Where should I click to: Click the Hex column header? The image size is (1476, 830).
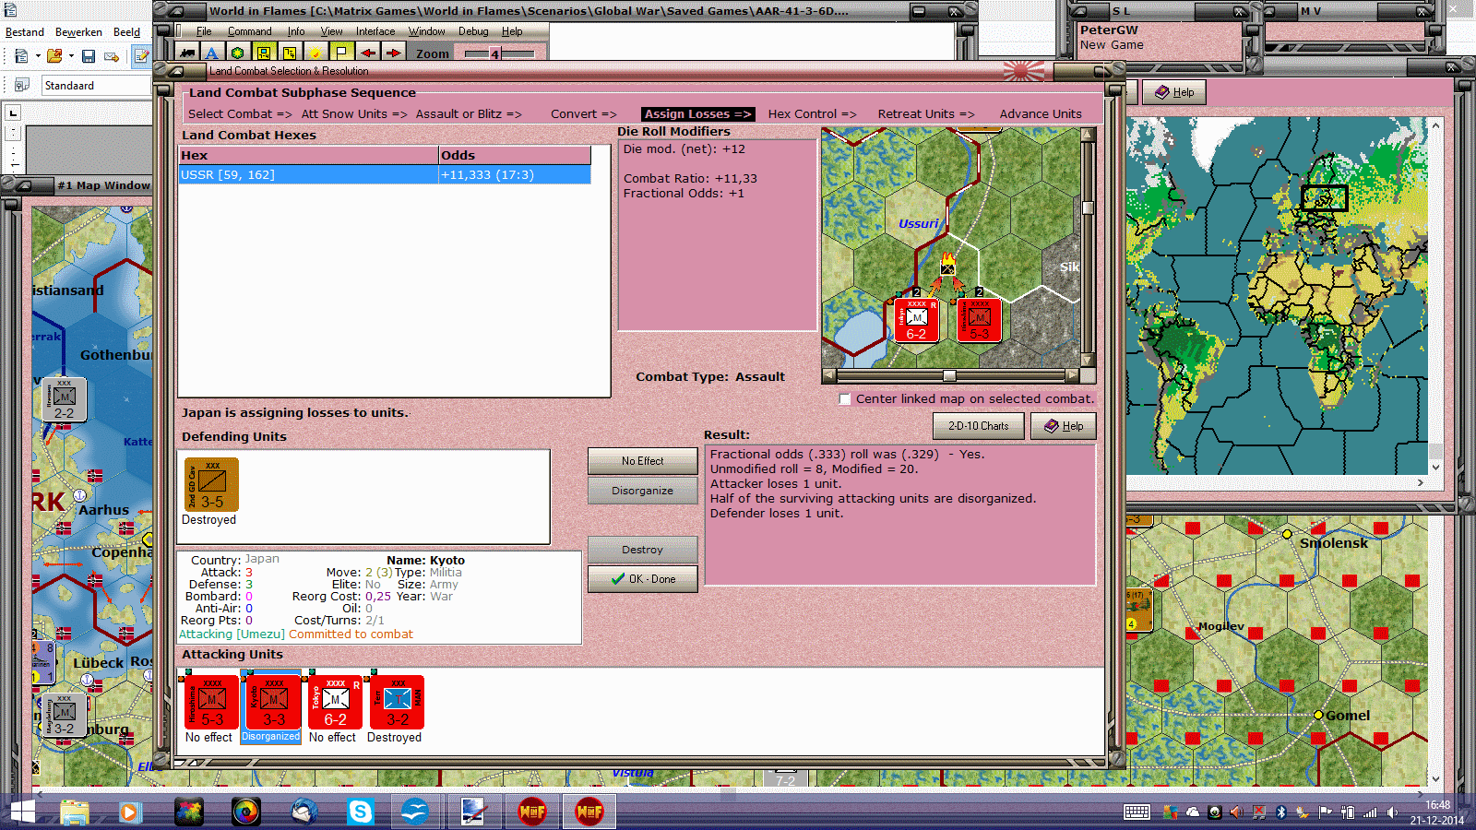coord(309,156)
